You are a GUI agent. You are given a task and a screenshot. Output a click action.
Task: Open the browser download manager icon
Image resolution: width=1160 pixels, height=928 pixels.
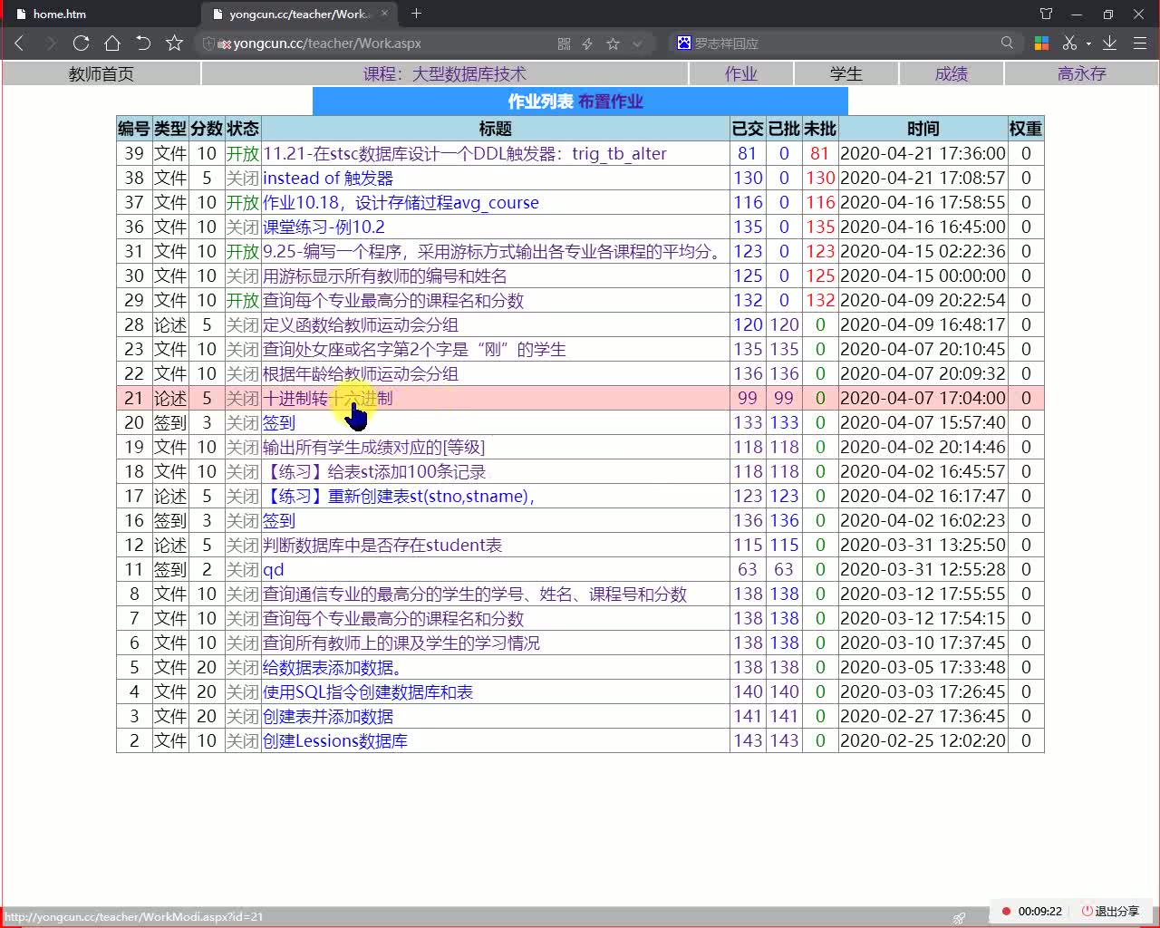coord(1109,43)
